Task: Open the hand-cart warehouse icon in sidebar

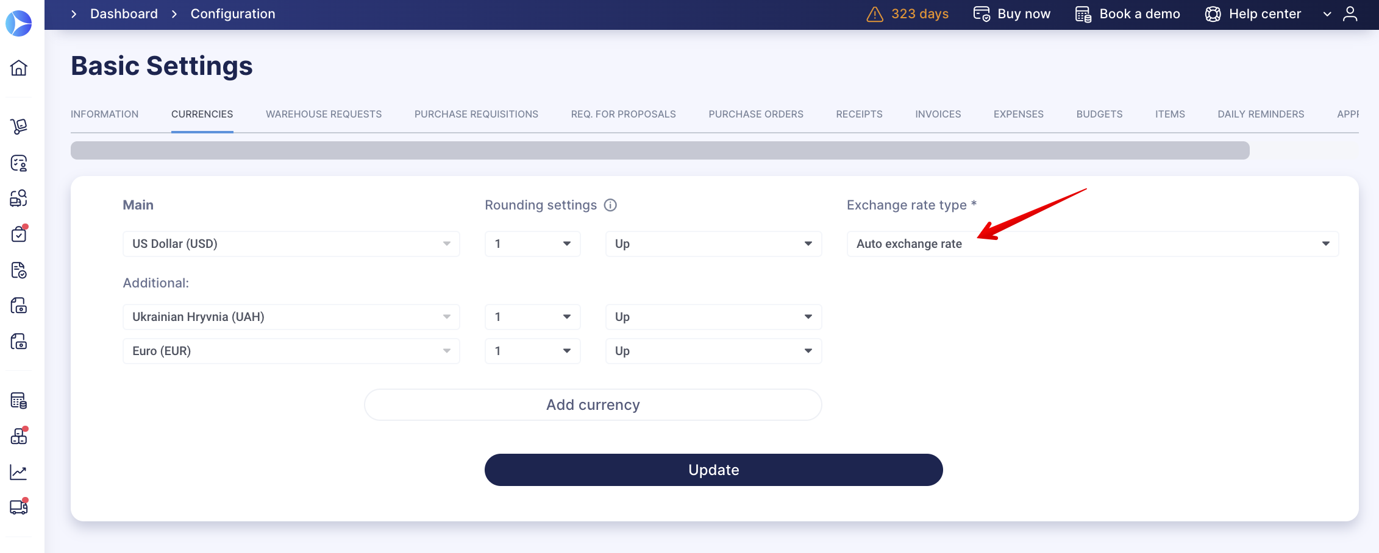Action: pyautogui.click(x=19, y=126)
